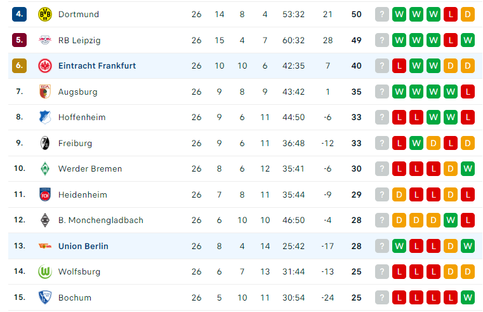Click the Augsburg club crest

(x=45, y=92)
